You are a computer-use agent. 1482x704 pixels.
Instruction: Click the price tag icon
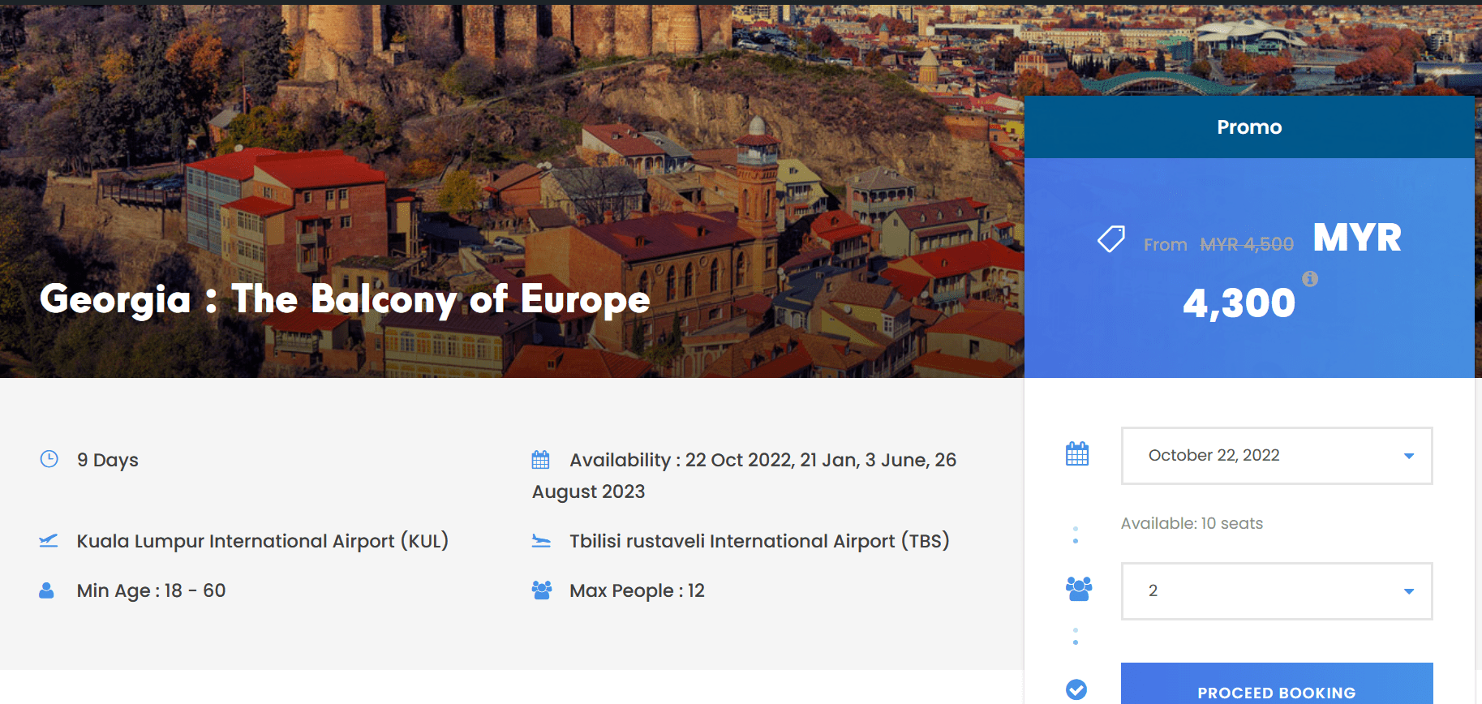point(1110,239)
